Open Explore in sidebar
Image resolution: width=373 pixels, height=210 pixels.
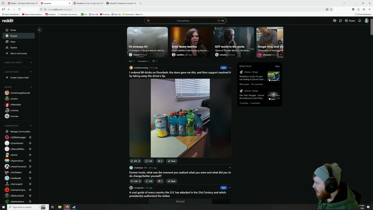18,48
